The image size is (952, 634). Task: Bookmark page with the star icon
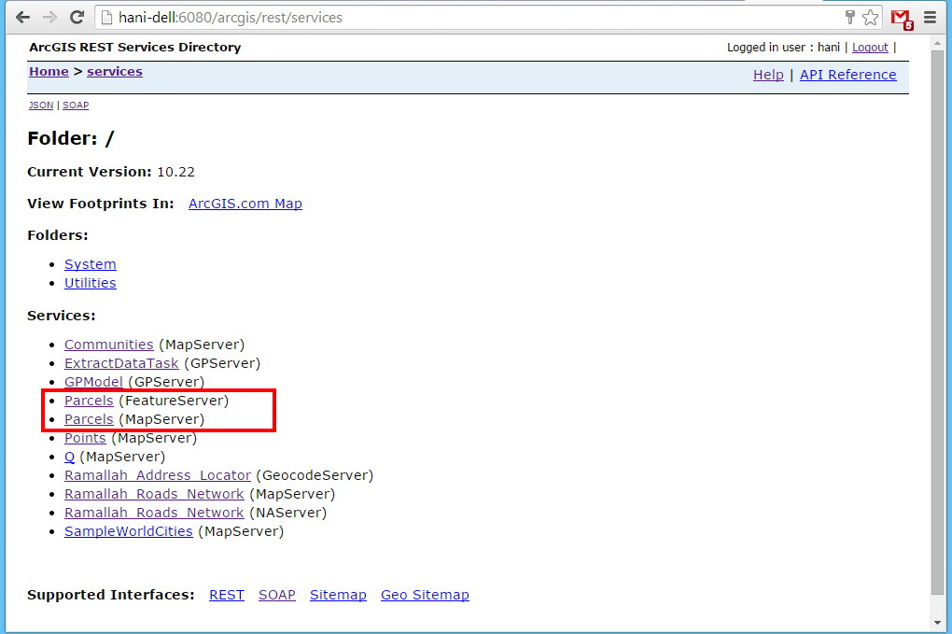(871, 17)
